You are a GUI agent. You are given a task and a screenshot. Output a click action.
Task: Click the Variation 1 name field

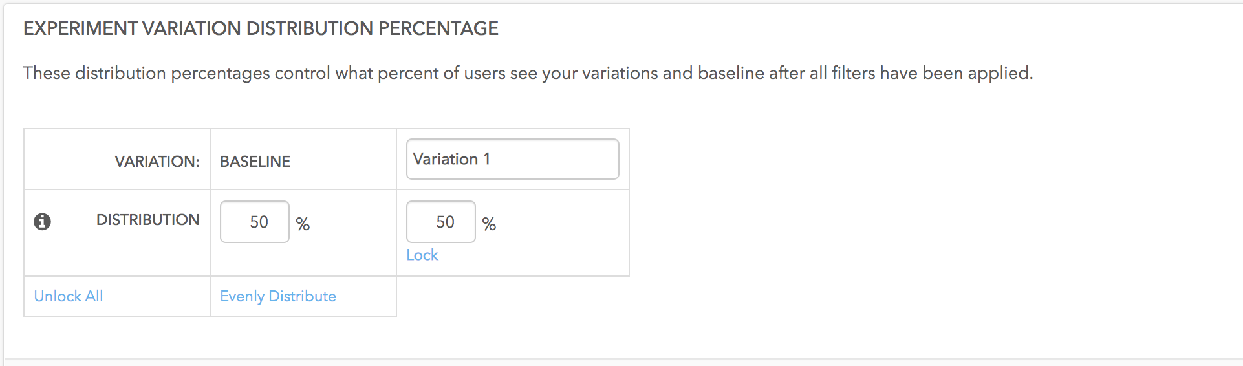click(512, 159)
